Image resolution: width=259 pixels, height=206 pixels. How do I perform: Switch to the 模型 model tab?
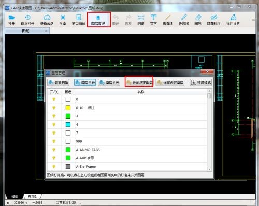[15, 196]
